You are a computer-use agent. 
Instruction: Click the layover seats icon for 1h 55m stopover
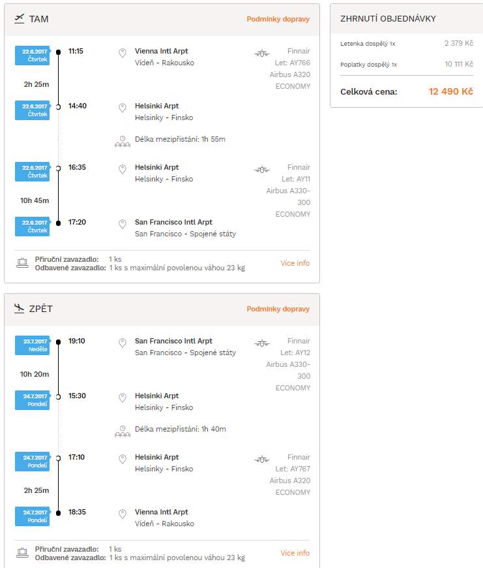(123, 141)
